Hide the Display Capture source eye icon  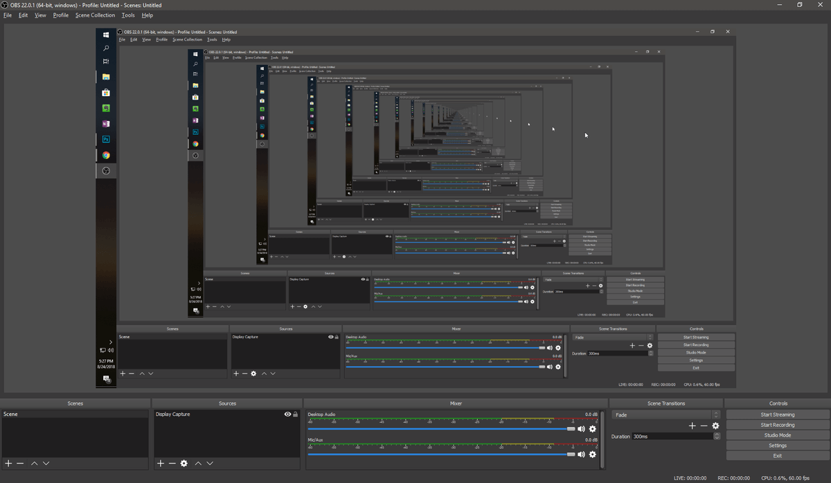tap(287, 414)
